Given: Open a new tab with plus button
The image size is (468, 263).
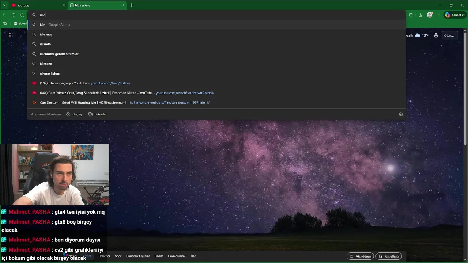Looking at the screenshot, I should (x=131, y=5).
